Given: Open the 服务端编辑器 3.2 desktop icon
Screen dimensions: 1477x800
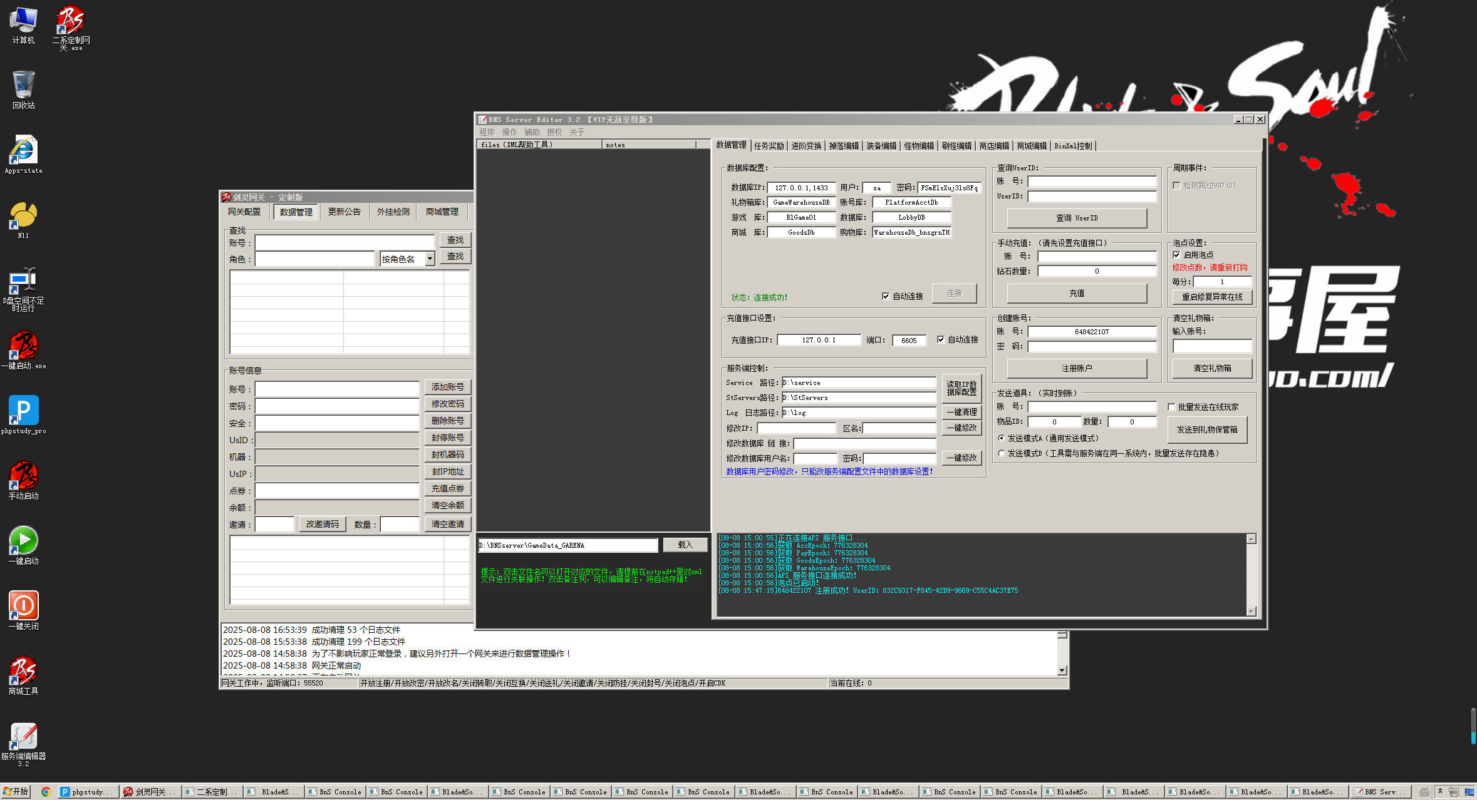Looking at the screenshot, I should (23, 745).
